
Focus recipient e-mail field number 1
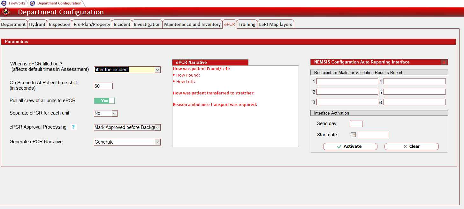coord(347,81)
